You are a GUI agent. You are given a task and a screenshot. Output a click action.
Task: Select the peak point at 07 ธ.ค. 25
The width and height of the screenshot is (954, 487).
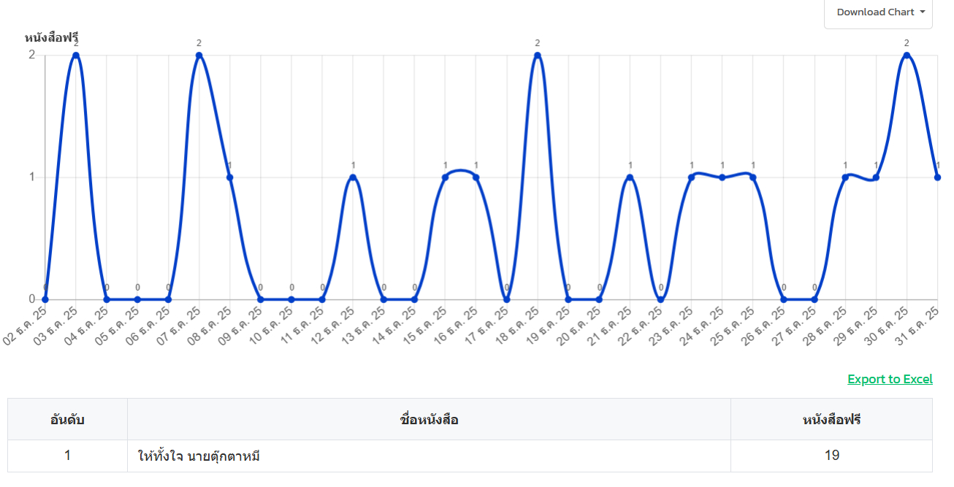click(x=199, y=55)
